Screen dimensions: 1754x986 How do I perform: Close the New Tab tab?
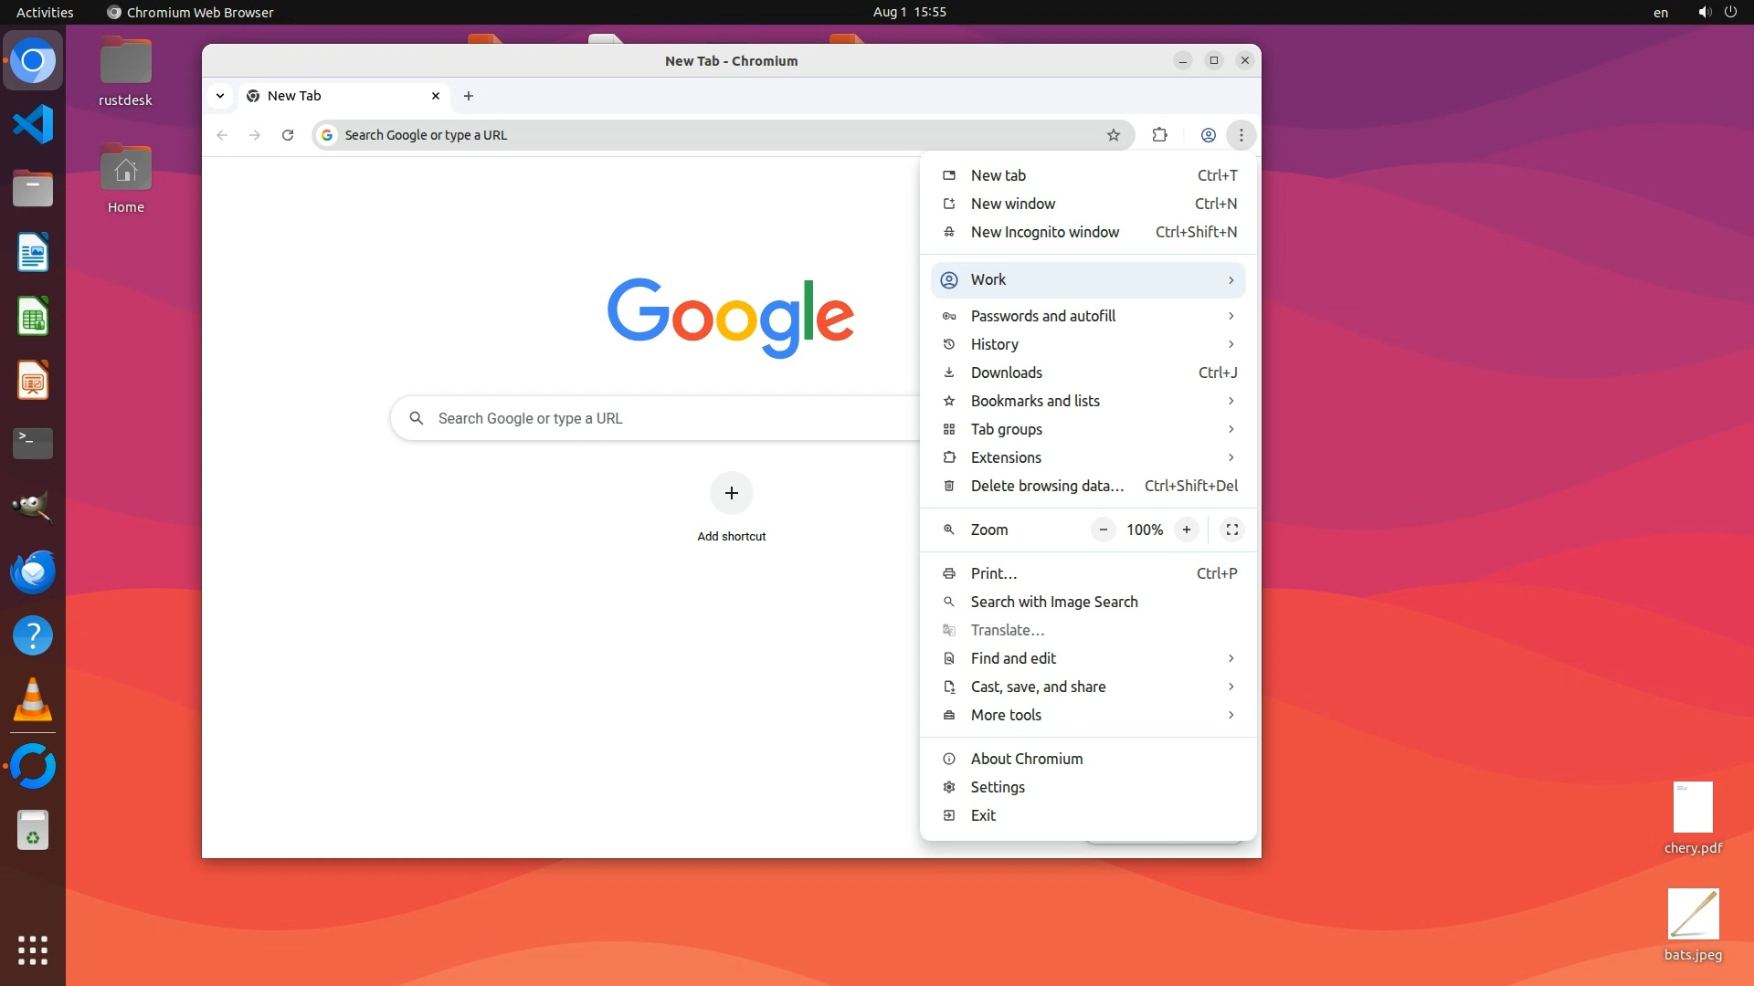click(x=436, y=96)
